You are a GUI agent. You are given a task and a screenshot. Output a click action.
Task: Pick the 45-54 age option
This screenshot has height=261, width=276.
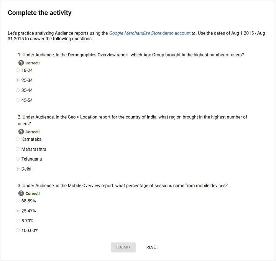pyautogui.click(x=18, y=100)
